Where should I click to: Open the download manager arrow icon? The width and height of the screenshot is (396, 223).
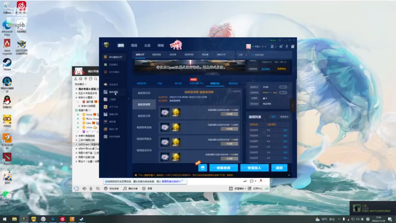pos(287,47)
